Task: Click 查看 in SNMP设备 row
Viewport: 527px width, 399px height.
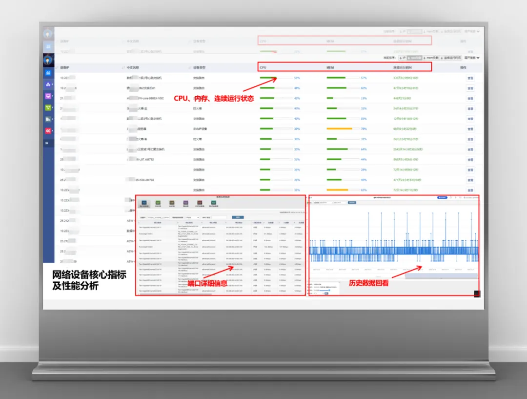Action: click(x=470, y=129)
